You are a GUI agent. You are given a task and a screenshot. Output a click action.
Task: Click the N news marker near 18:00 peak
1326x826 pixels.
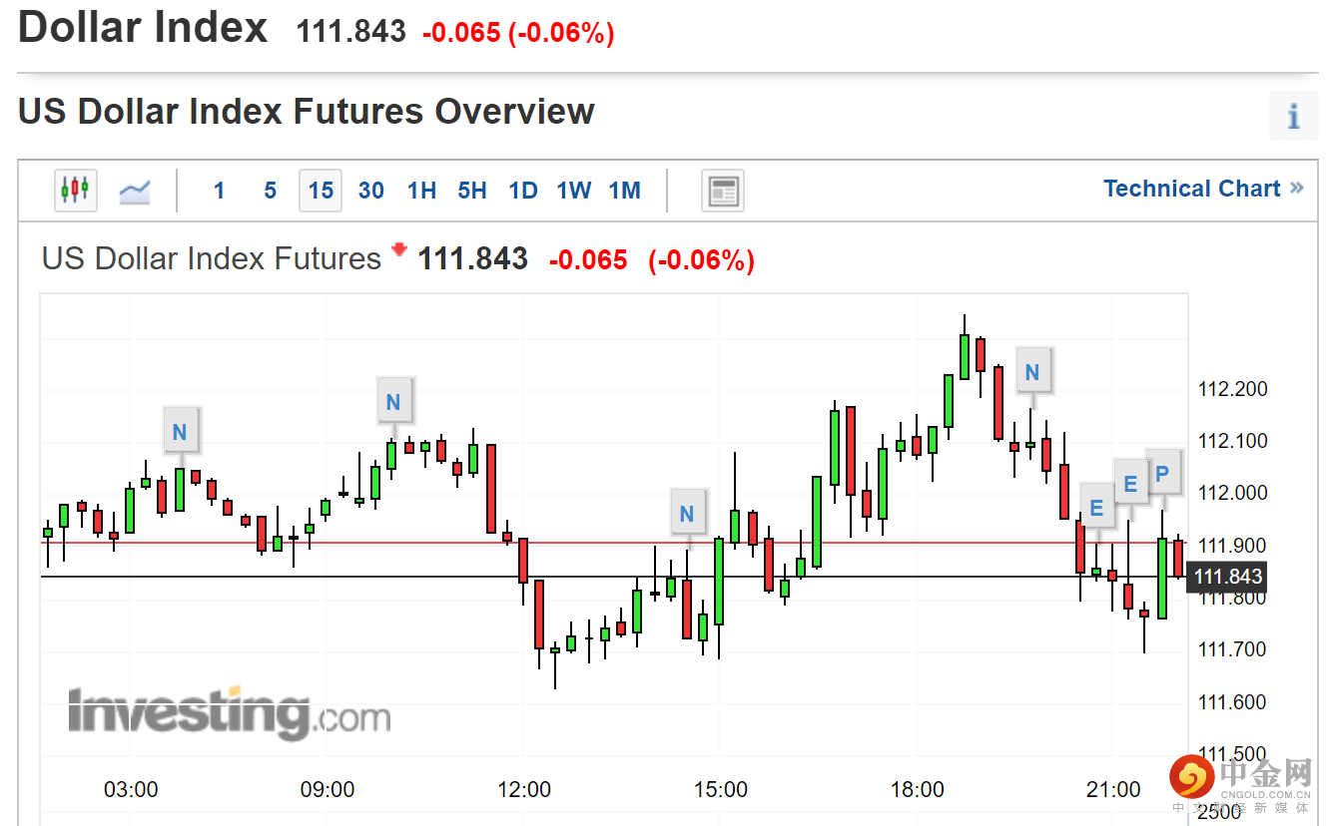pos(1032,372)
